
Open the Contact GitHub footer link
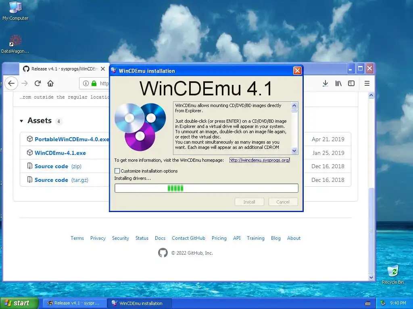(x=189, y=238)
